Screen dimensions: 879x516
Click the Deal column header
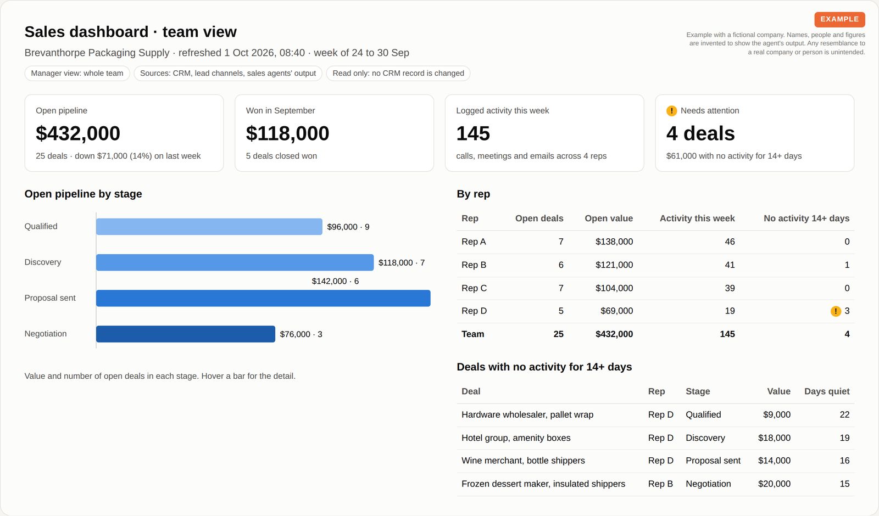(471, 391)
